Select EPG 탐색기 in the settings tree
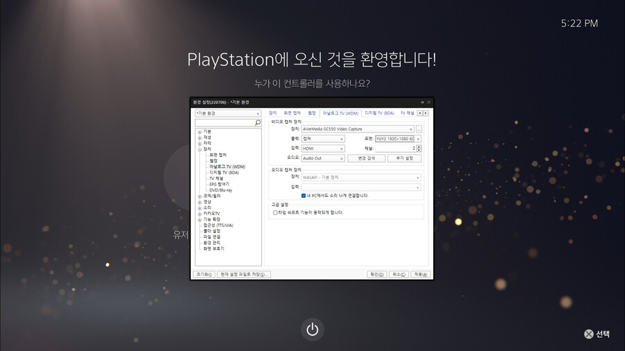Screen dimensions: 625x351 (219, 185)
